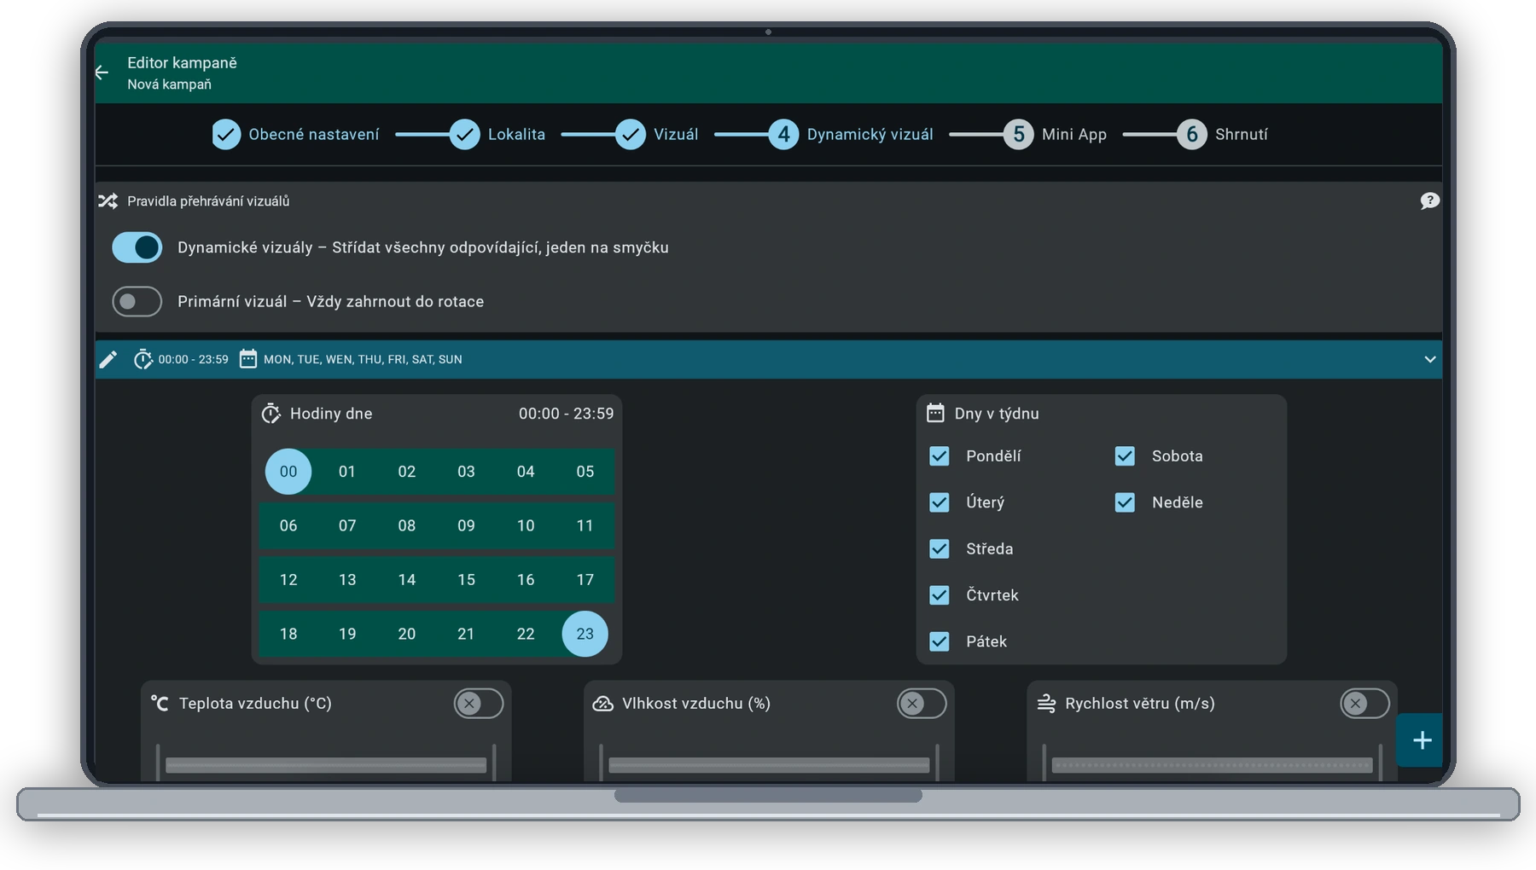Click the Vlhkost vzduchu range slider track
This screenshot has height=870, width=1536.
769,765
